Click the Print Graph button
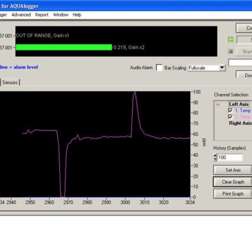The width and height of the screenshot is (252, 252). click(x=233, y=194)
